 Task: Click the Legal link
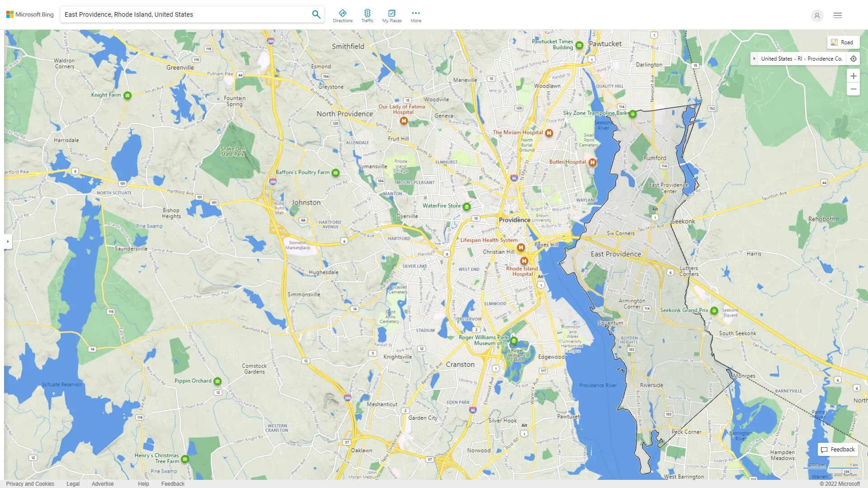coord(73,483)
